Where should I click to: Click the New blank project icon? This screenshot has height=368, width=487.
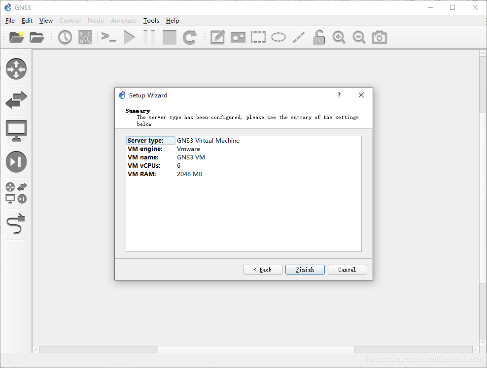pos(16,37)
